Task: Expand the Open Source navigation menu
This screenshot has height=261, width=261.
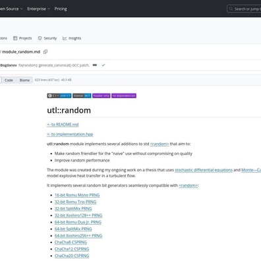Action: point(11,9)
